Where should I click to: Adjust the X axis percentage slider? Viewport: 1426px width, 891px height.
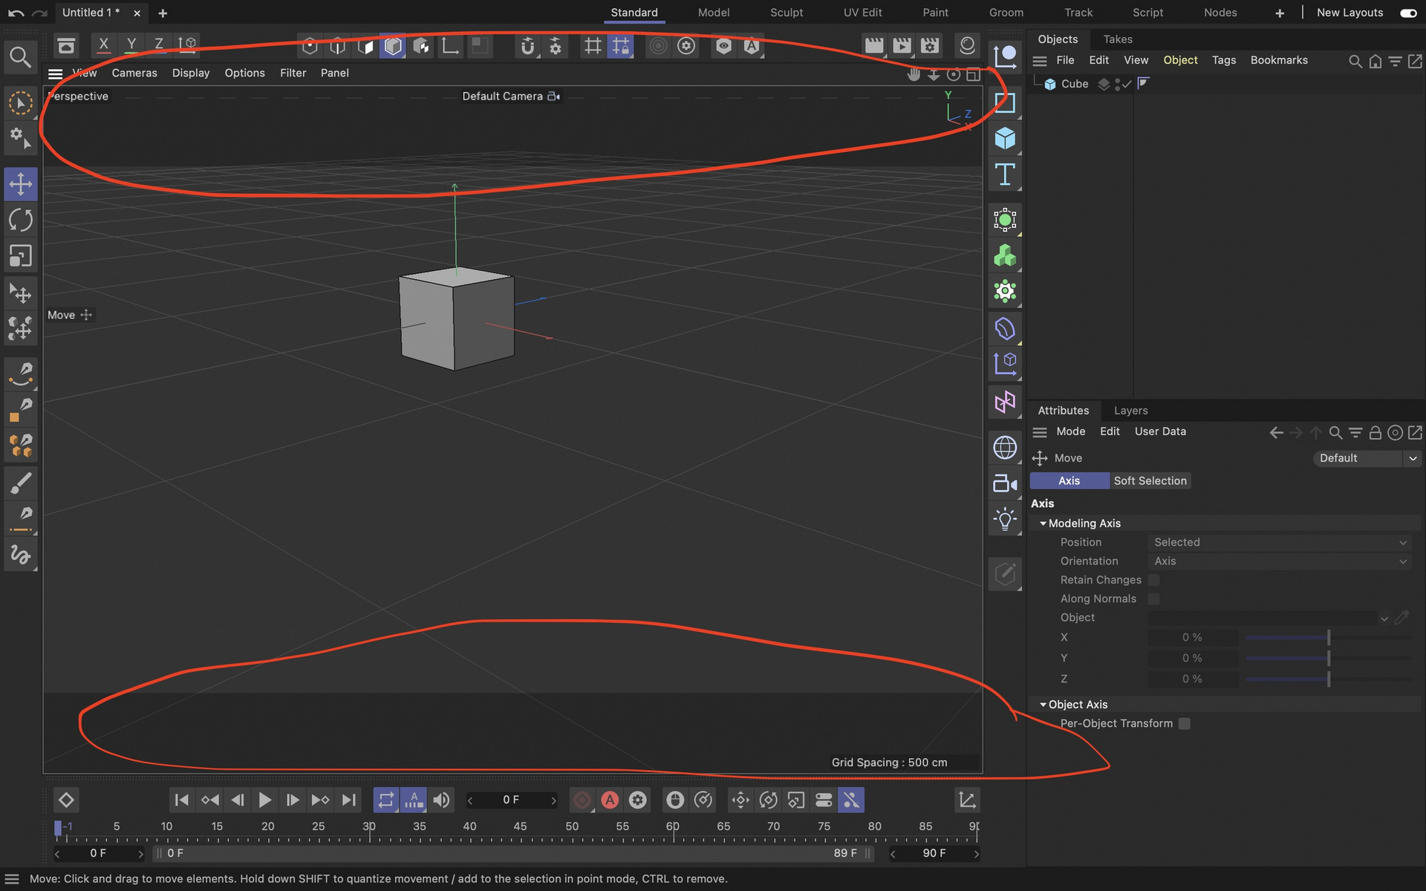[1328, 638]
